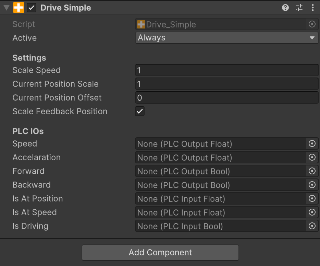Click the Drive Simple component icon

tap(19, 8)
